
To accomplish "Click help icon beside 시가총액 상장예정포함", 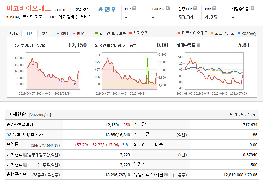I will [25, 155].
